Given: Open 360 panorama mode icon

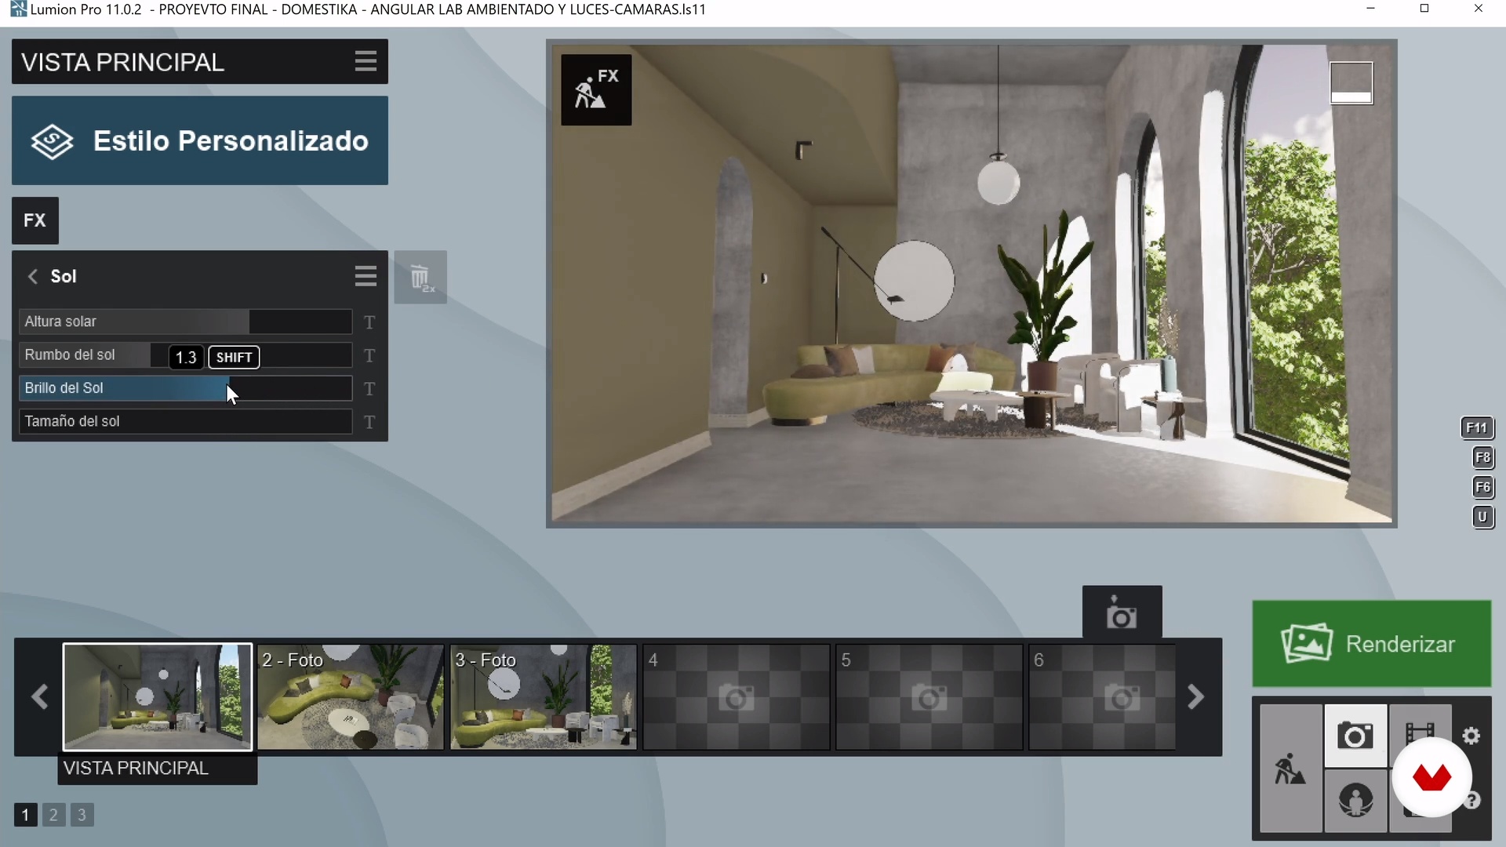Looking at the screenshot, I should tap(1355, 801).
